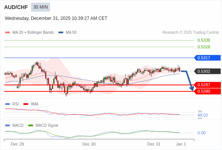Image resolution: width=222 pixels, height=150 pixels.
Task: Click the MACD legend label
Action: 18,126
